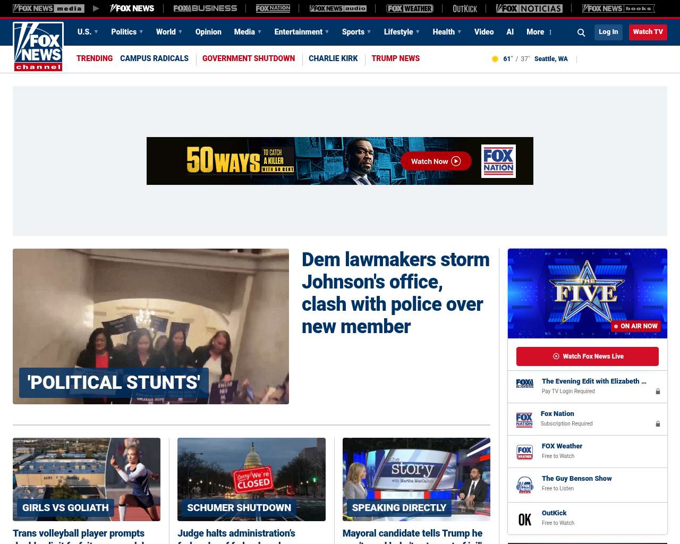This screenshot has height=544, width=680.
Task: Open Dem lawmakers storm Johnson's office headline
Action: click(396, 293)
